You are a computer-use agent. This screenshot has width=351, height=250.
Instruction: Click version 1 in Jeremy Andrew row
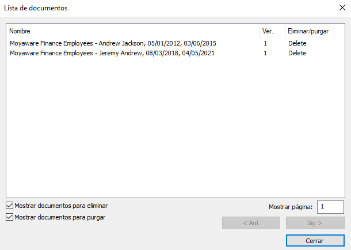coord(265,53)
